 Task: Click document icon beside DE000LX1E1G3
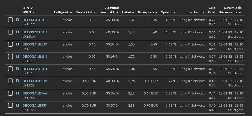click(x=18, y=19)
